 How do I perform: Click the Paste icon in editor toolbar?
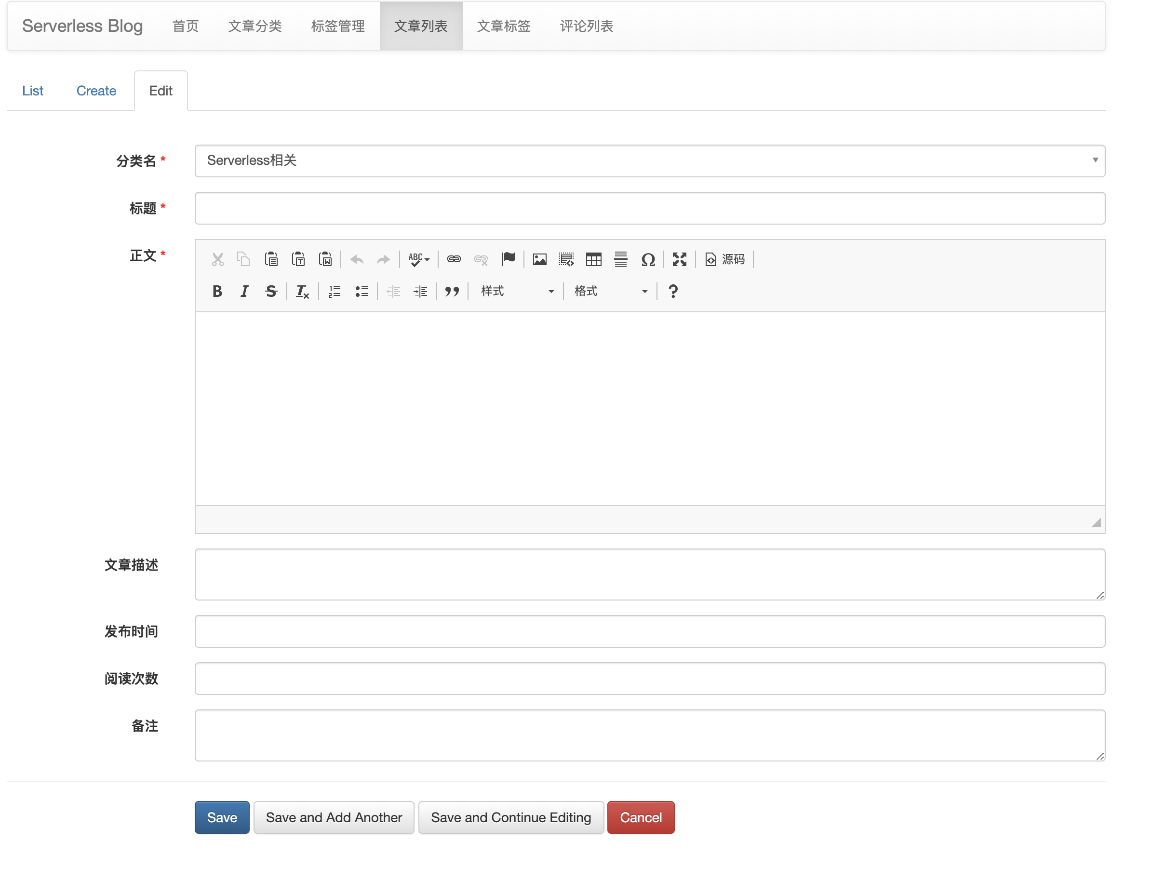[271, 259]
